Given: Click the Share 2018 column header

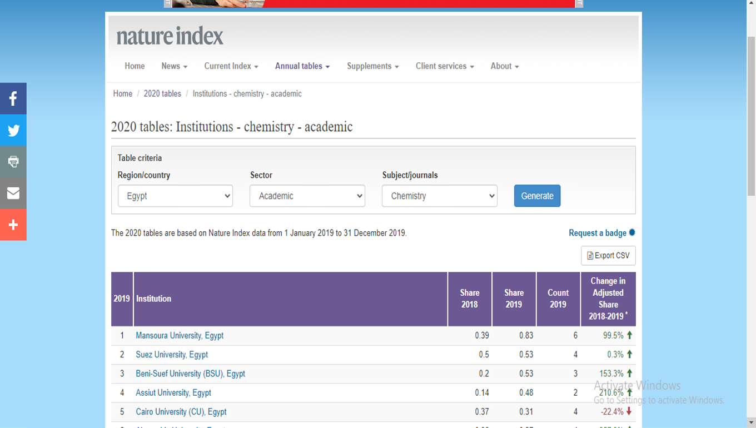Looking at the screenshot, I should (470, 299).
